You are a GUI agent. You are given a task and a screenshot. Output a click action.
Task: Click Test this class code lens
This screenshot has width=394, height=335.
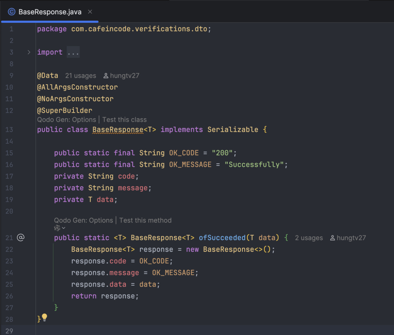coord(124,120)
